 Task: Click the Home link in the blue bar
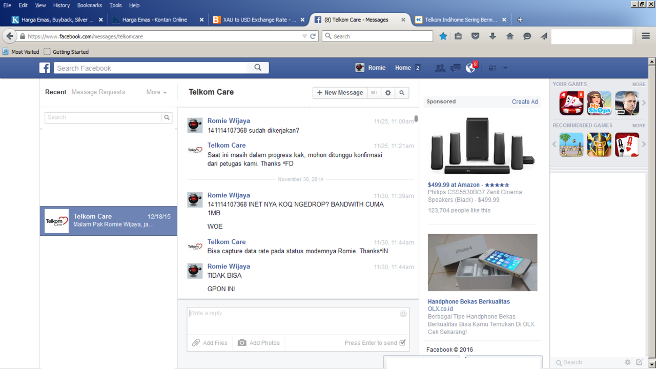[x=403, y=68]
